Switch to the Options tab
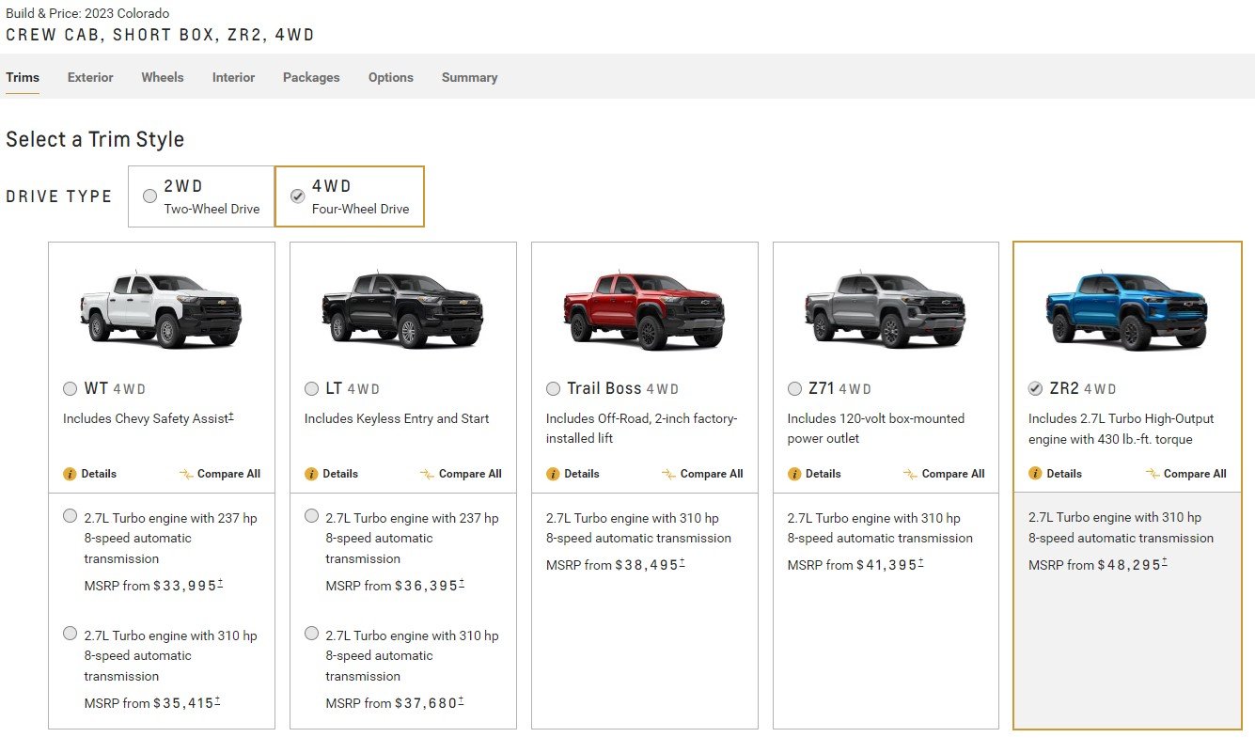The image size is (1255, 753). click(x=391, y=77)
